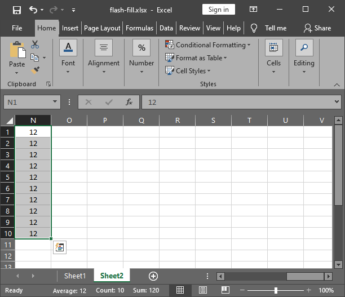Open the Page Layout tab
The width and height of the screenshot is (345, 297).
pyautogui.click(x=102, y=28)
